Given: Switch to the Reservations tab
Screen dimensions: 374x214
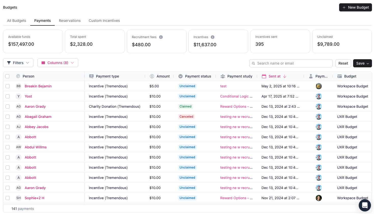Looking at the screenshot, I should tap(70, 21).
